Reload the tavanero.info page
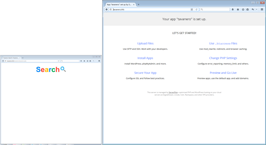Viewport: 266px width, 145px height. (196, 9)
